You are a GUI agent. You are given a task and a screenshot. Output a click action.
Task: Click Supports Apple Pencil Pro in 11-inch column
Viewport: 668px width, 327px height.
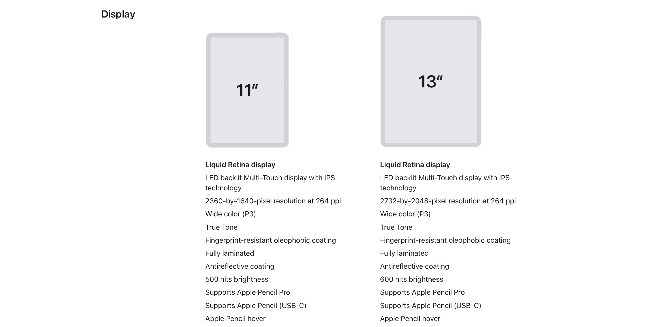tap(247, 292)
